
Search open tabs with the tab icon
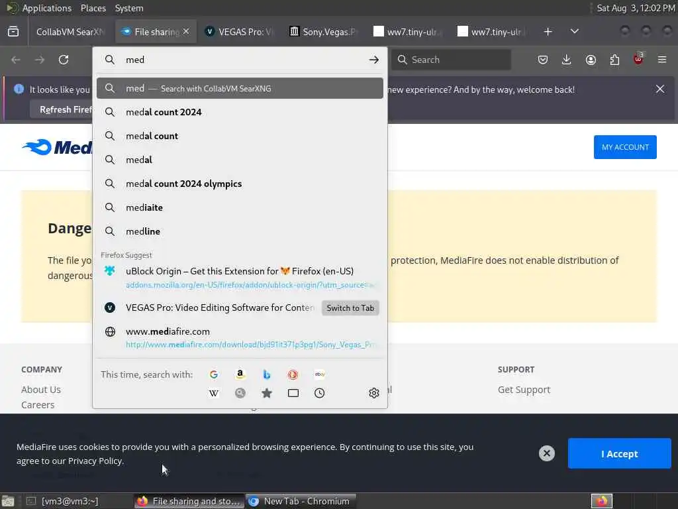[293, 393]
